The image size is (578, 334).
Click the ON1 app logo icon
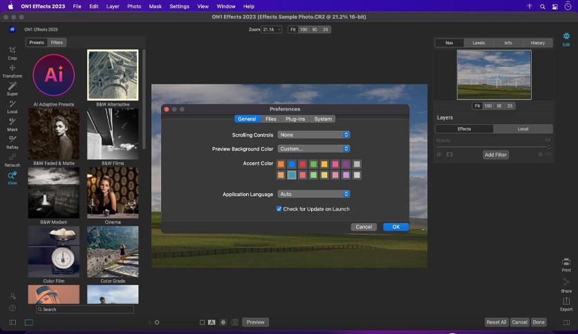click(x=12, y=30)
